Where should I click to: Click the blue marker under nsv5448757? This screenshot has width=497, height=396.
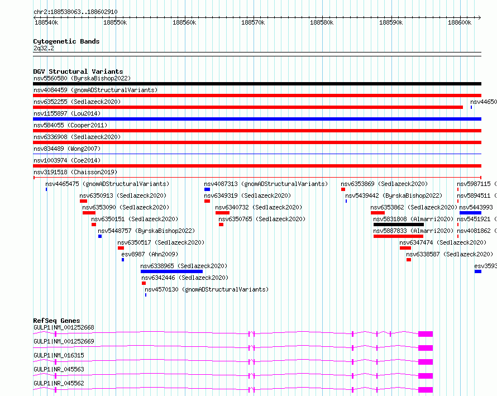tap(100, 236)
